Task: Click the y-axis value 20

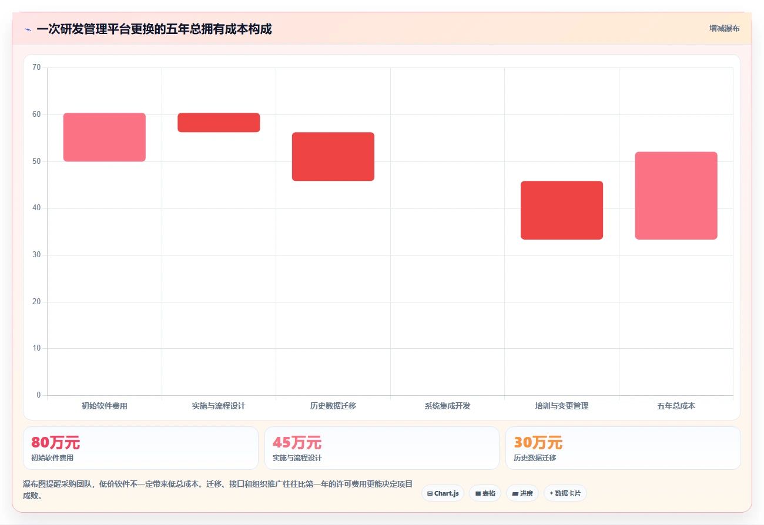Action: [x=36, y=302]
